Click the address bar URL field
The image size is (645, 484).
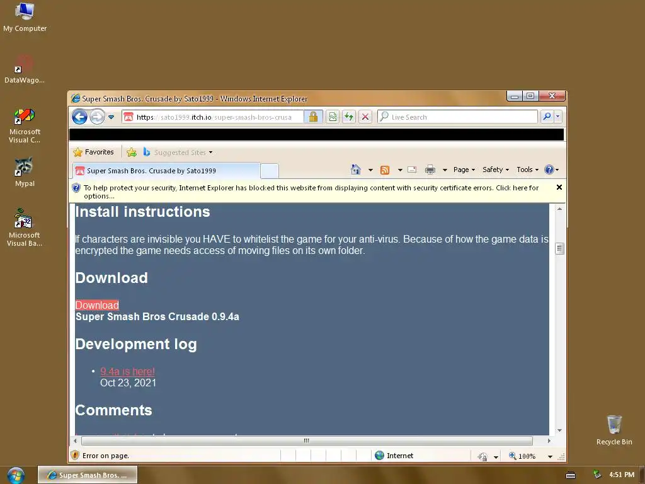tap(214, 117)
